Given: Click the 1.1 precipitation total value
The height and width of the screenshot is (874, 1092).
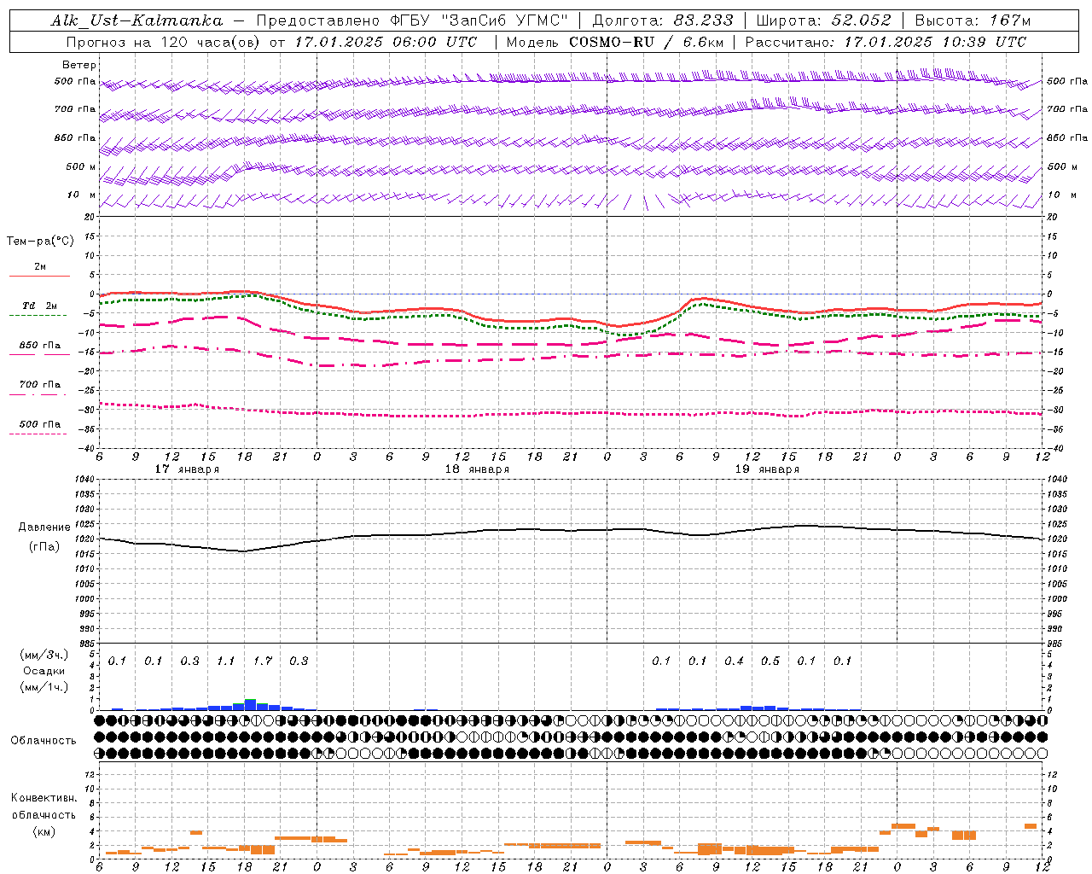Looking at the screenshot, I should point(226,661).
